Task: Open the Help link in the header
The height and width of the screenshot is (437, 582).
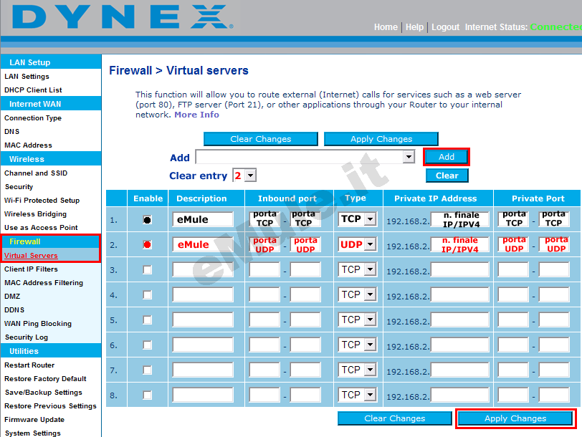Action: point(414,27)
